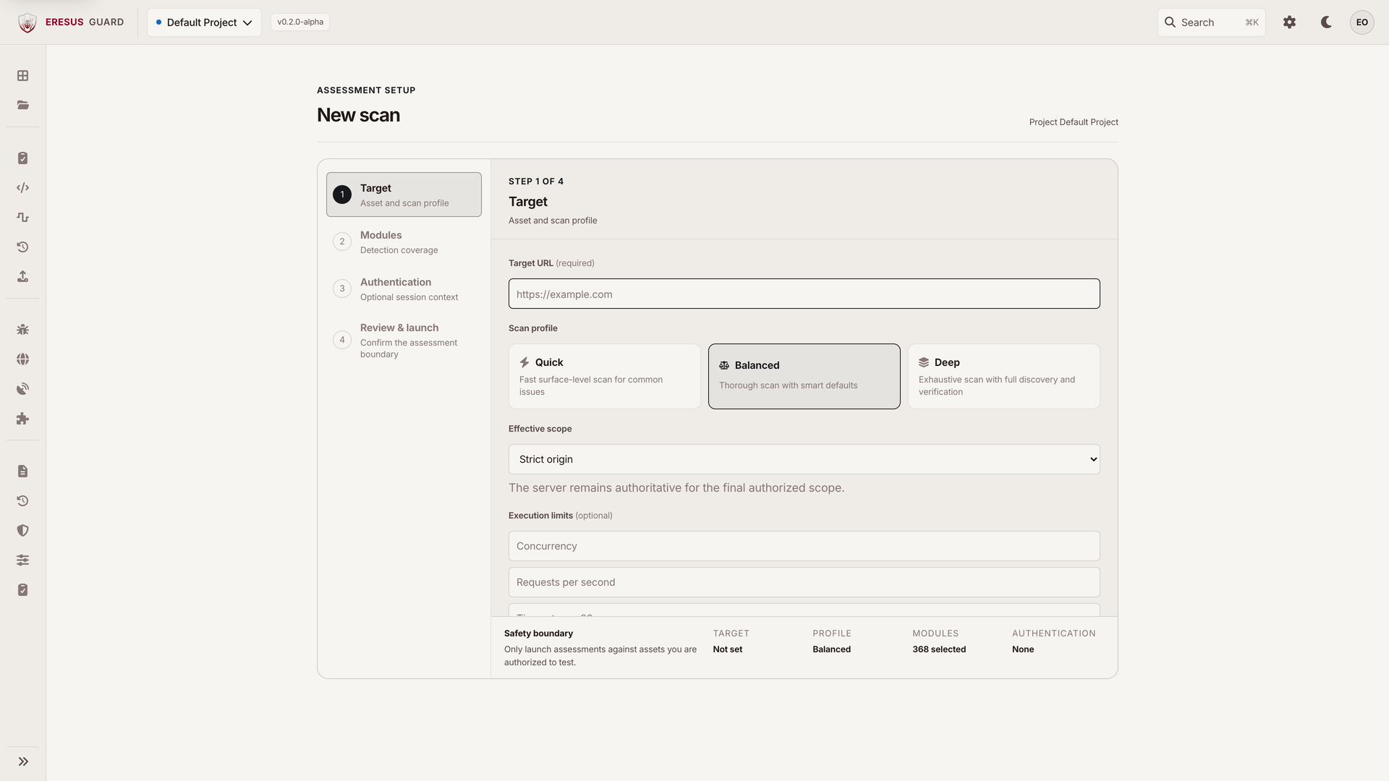Viewport: 1389px width, 781px height.
Task: Open the satellite dish sidebar icon
Action: point(23,389)
